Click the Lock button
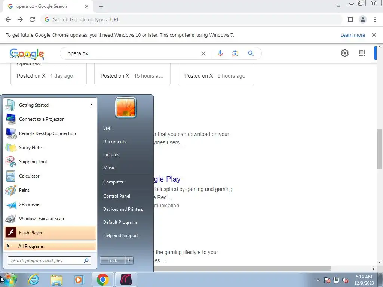Viewport: 383px width, 287px height. pyautogui.click(x=112, y=260)
